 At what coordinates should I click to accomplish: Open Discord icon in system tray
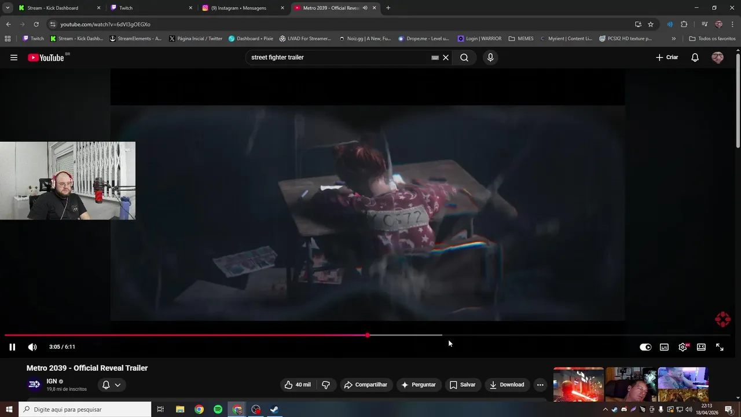(624, 409)
